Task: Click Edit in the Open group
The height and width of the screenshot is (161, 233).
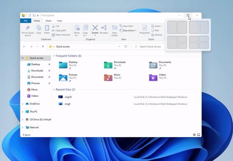Action: (x=155, y=30)
